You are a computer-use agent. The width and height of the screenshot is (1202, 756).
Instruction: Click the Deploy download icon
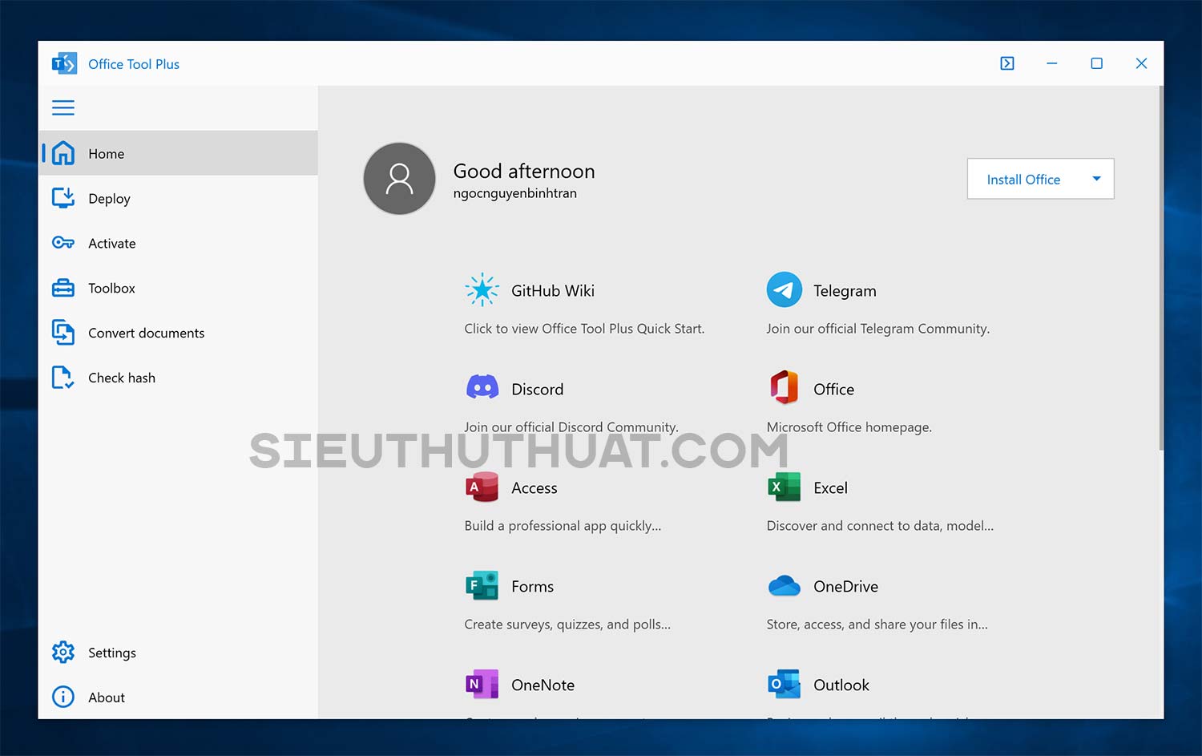(x=63, y=198)
